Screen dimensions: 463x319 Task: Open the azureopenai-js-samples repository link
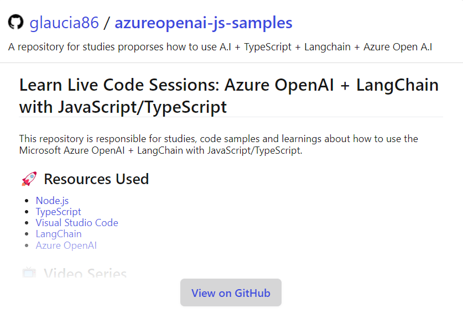point(204,23)
